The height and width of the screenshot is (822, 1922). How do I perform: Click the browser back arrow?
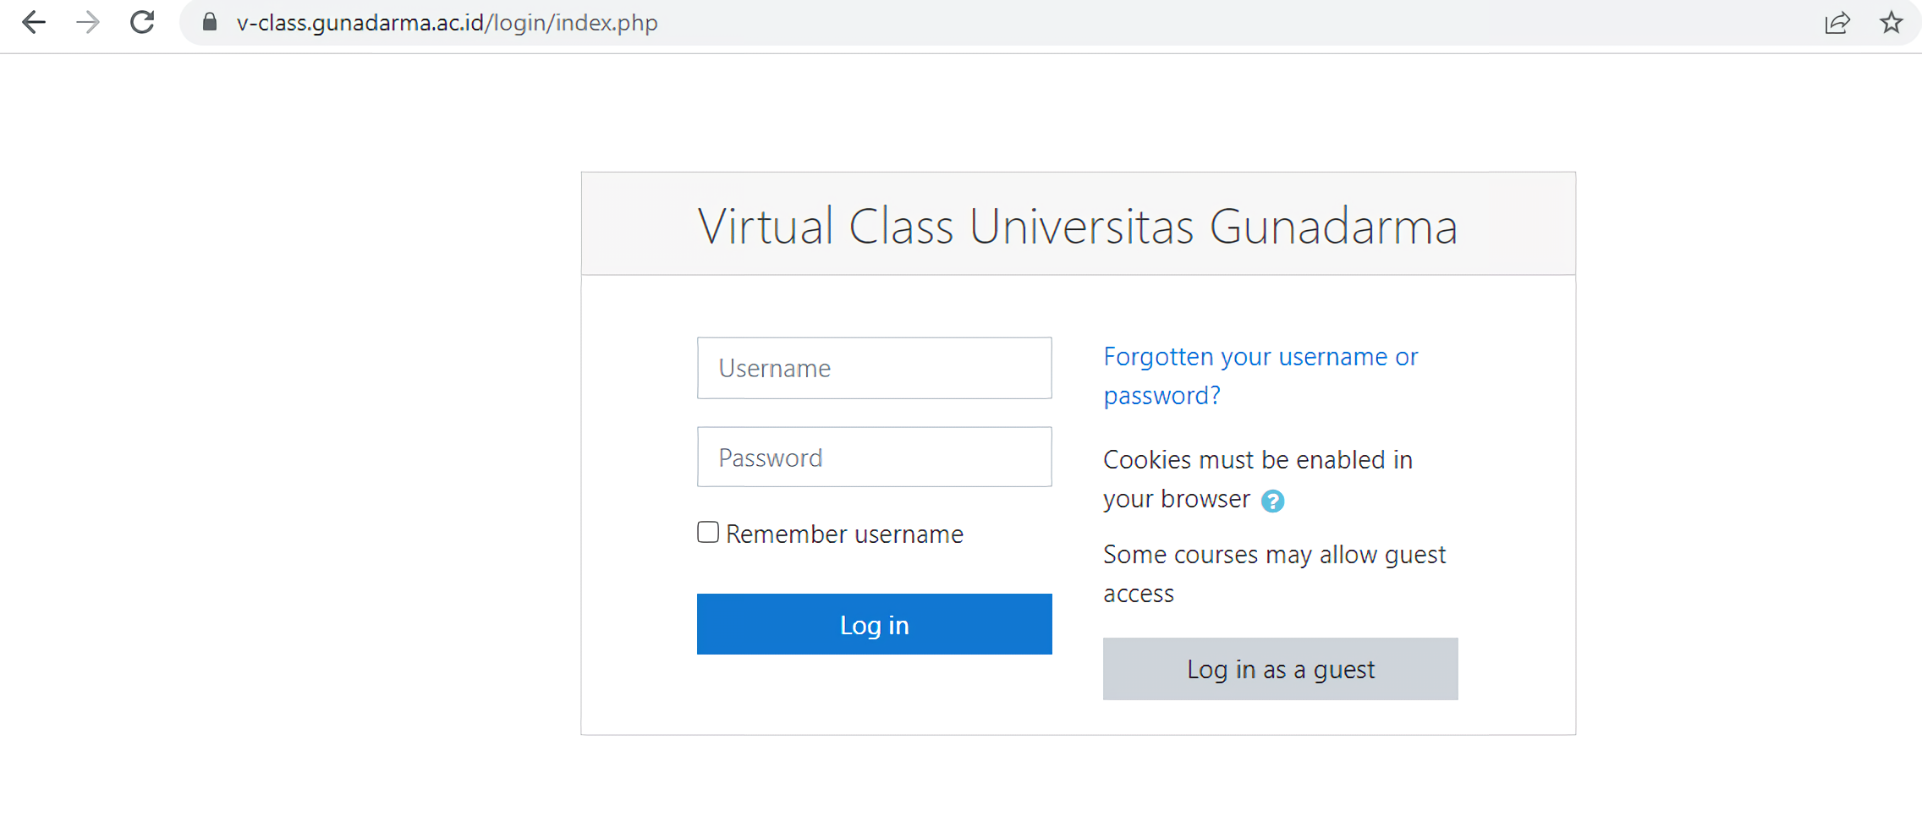pyautogui.click(x=34, y=23)
